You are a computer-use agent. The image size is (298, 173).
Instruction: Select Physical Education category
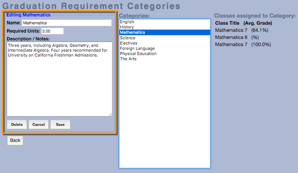tap(138, 54)
